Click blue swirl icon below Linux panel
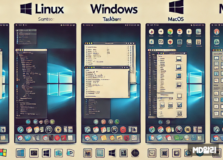 pos(58,153)
